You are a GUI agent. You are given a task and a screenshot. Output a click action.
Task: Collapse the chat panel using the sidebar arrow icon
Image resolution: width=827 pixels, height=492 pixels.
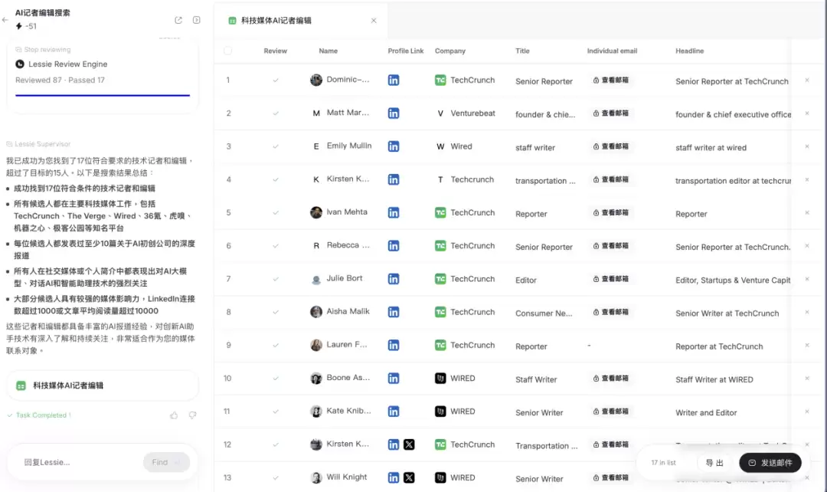(x=197, y=20)
